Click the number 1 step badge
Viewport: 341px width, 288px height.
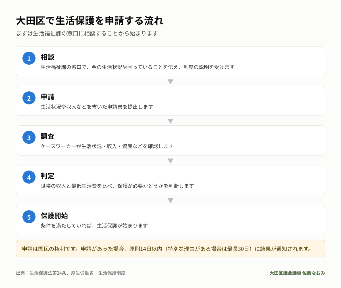point(29,58)
